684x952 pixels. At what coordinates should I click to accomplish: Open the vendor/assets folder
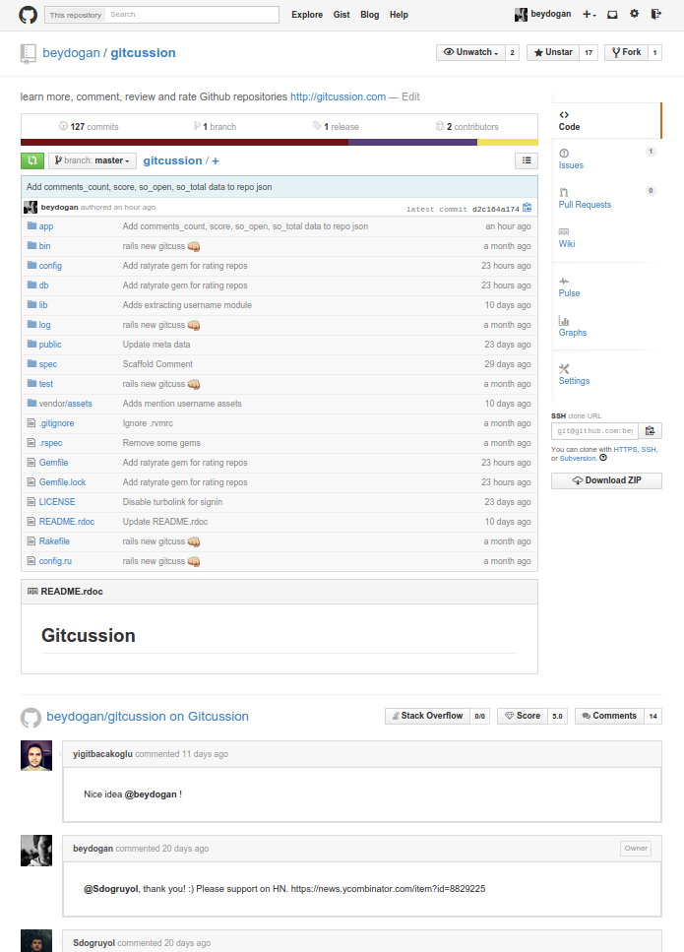66,404
